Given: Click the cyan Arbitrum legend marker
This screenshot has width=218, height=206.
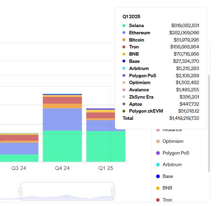Looking at the screenshot, I should 158,165.
